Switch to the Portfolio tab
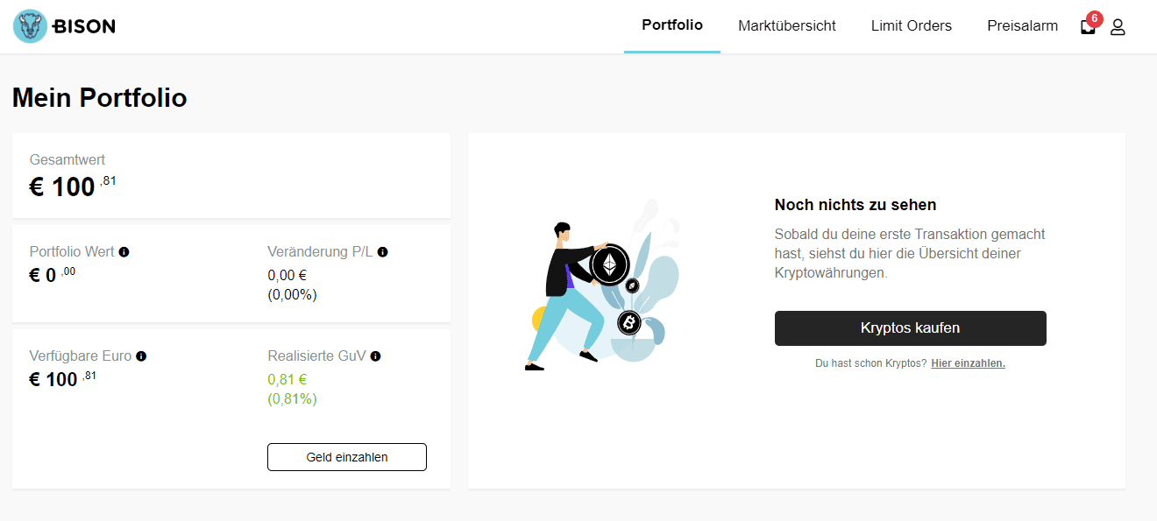 (x=672, y=25)
